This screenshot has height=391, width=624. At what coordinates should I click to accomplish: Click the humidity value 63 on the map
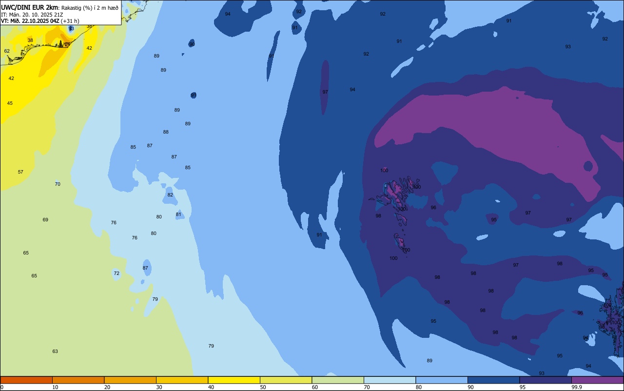pos(55,352)
